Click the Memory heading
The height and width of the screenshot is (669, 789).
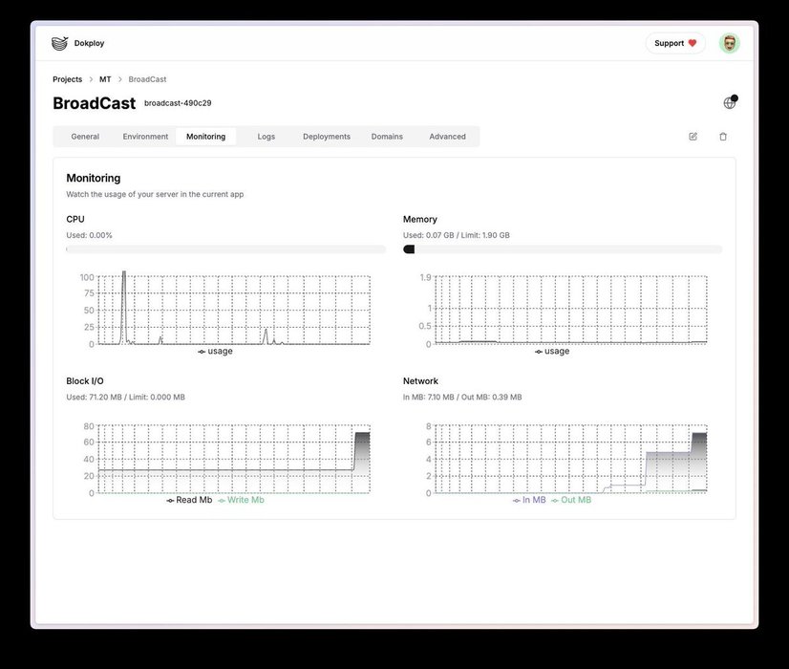(420, 220)
